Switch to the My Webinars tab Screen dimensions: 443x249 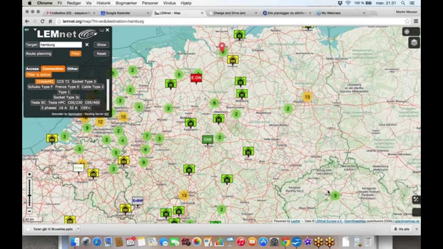click(340, 13)
